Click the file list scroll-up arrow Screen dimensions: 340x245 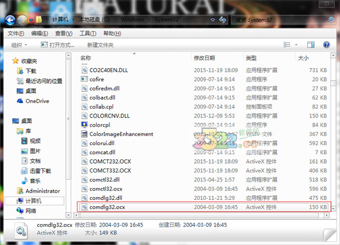pos(333,56)
